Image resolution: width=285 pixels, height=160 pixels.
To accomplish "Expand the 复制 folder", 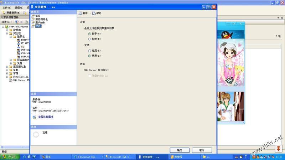I will tap(7, 70).
